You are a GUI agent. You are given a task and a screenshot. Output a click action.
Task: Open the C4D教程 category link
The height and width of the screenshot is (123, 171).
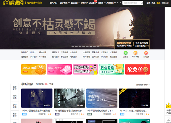[x=43, y=57]
